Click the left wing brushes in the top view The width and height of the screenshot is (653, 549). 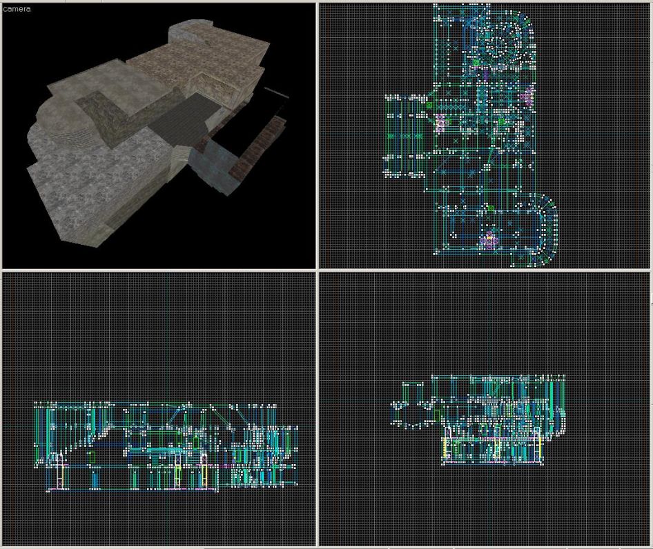[x=404, y=136]
